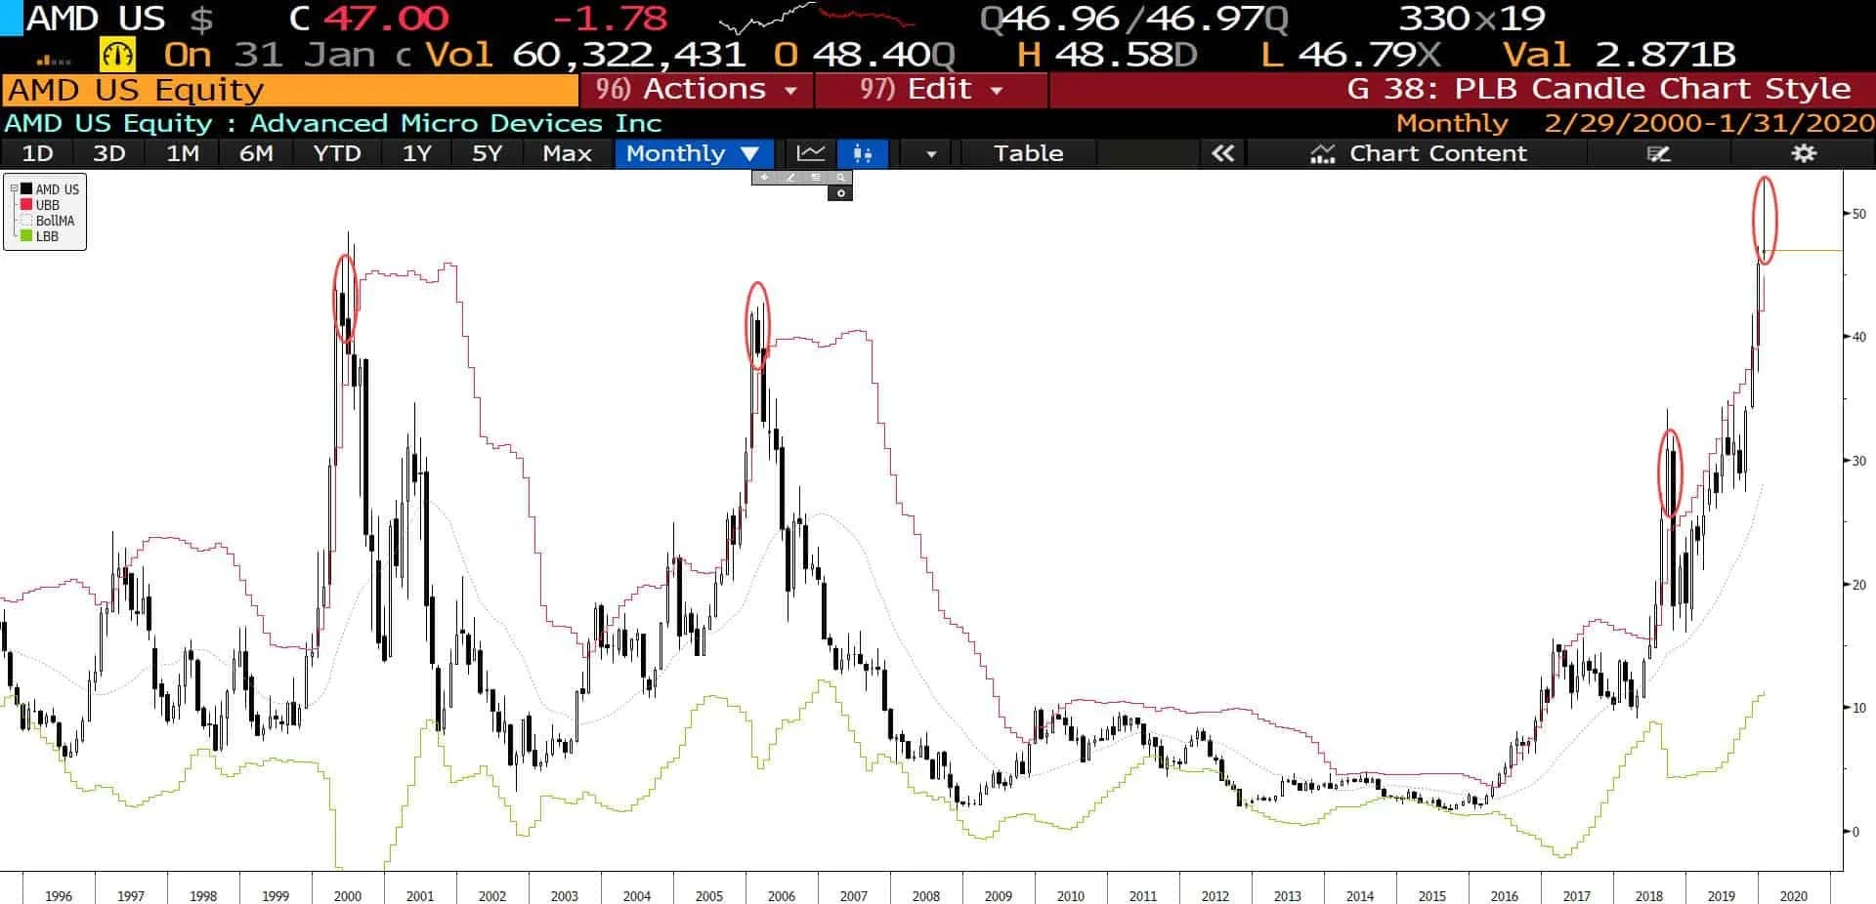Open the 97) Edit menu
The height and width of the screenshot is (904, 1876).
(930, 89)
